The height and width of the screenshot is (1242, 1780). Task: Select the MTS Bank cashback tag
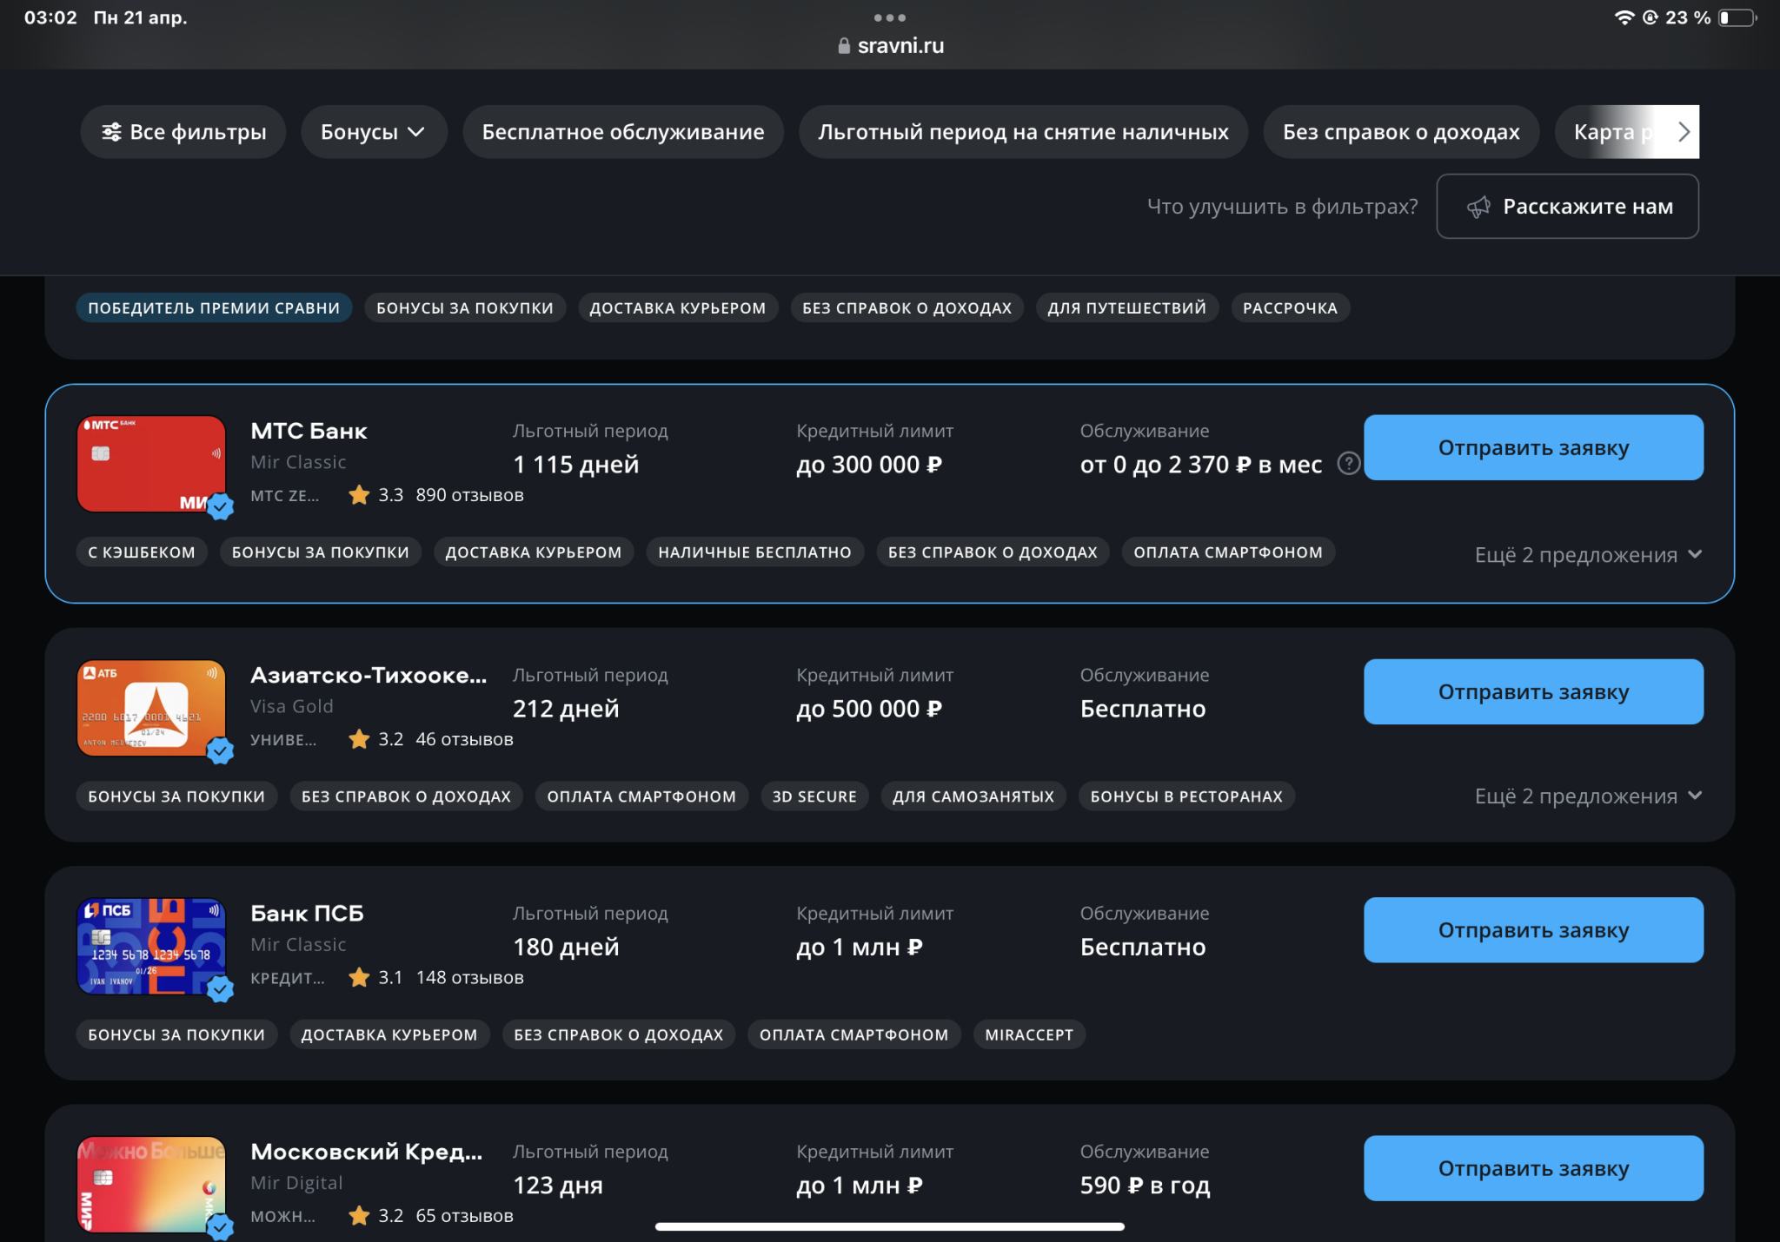pos(142,552)
